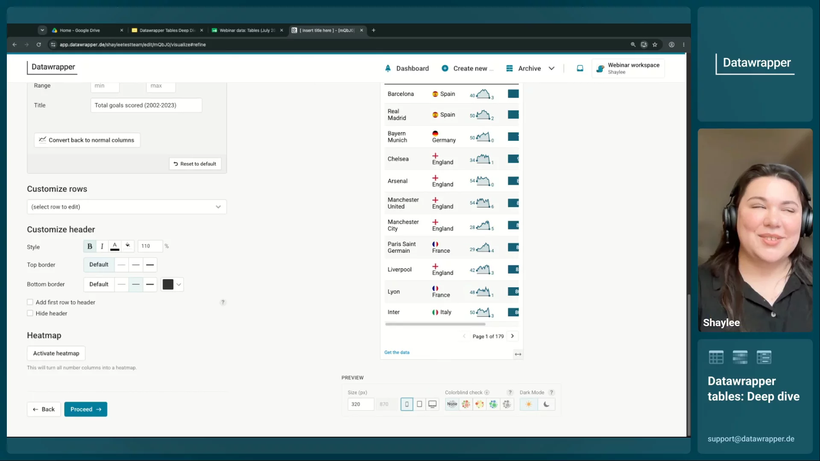The width and height of the screenshot is (820, 461).
Task: Open Webinar workspace team switcher
Action: click(628, 68)
